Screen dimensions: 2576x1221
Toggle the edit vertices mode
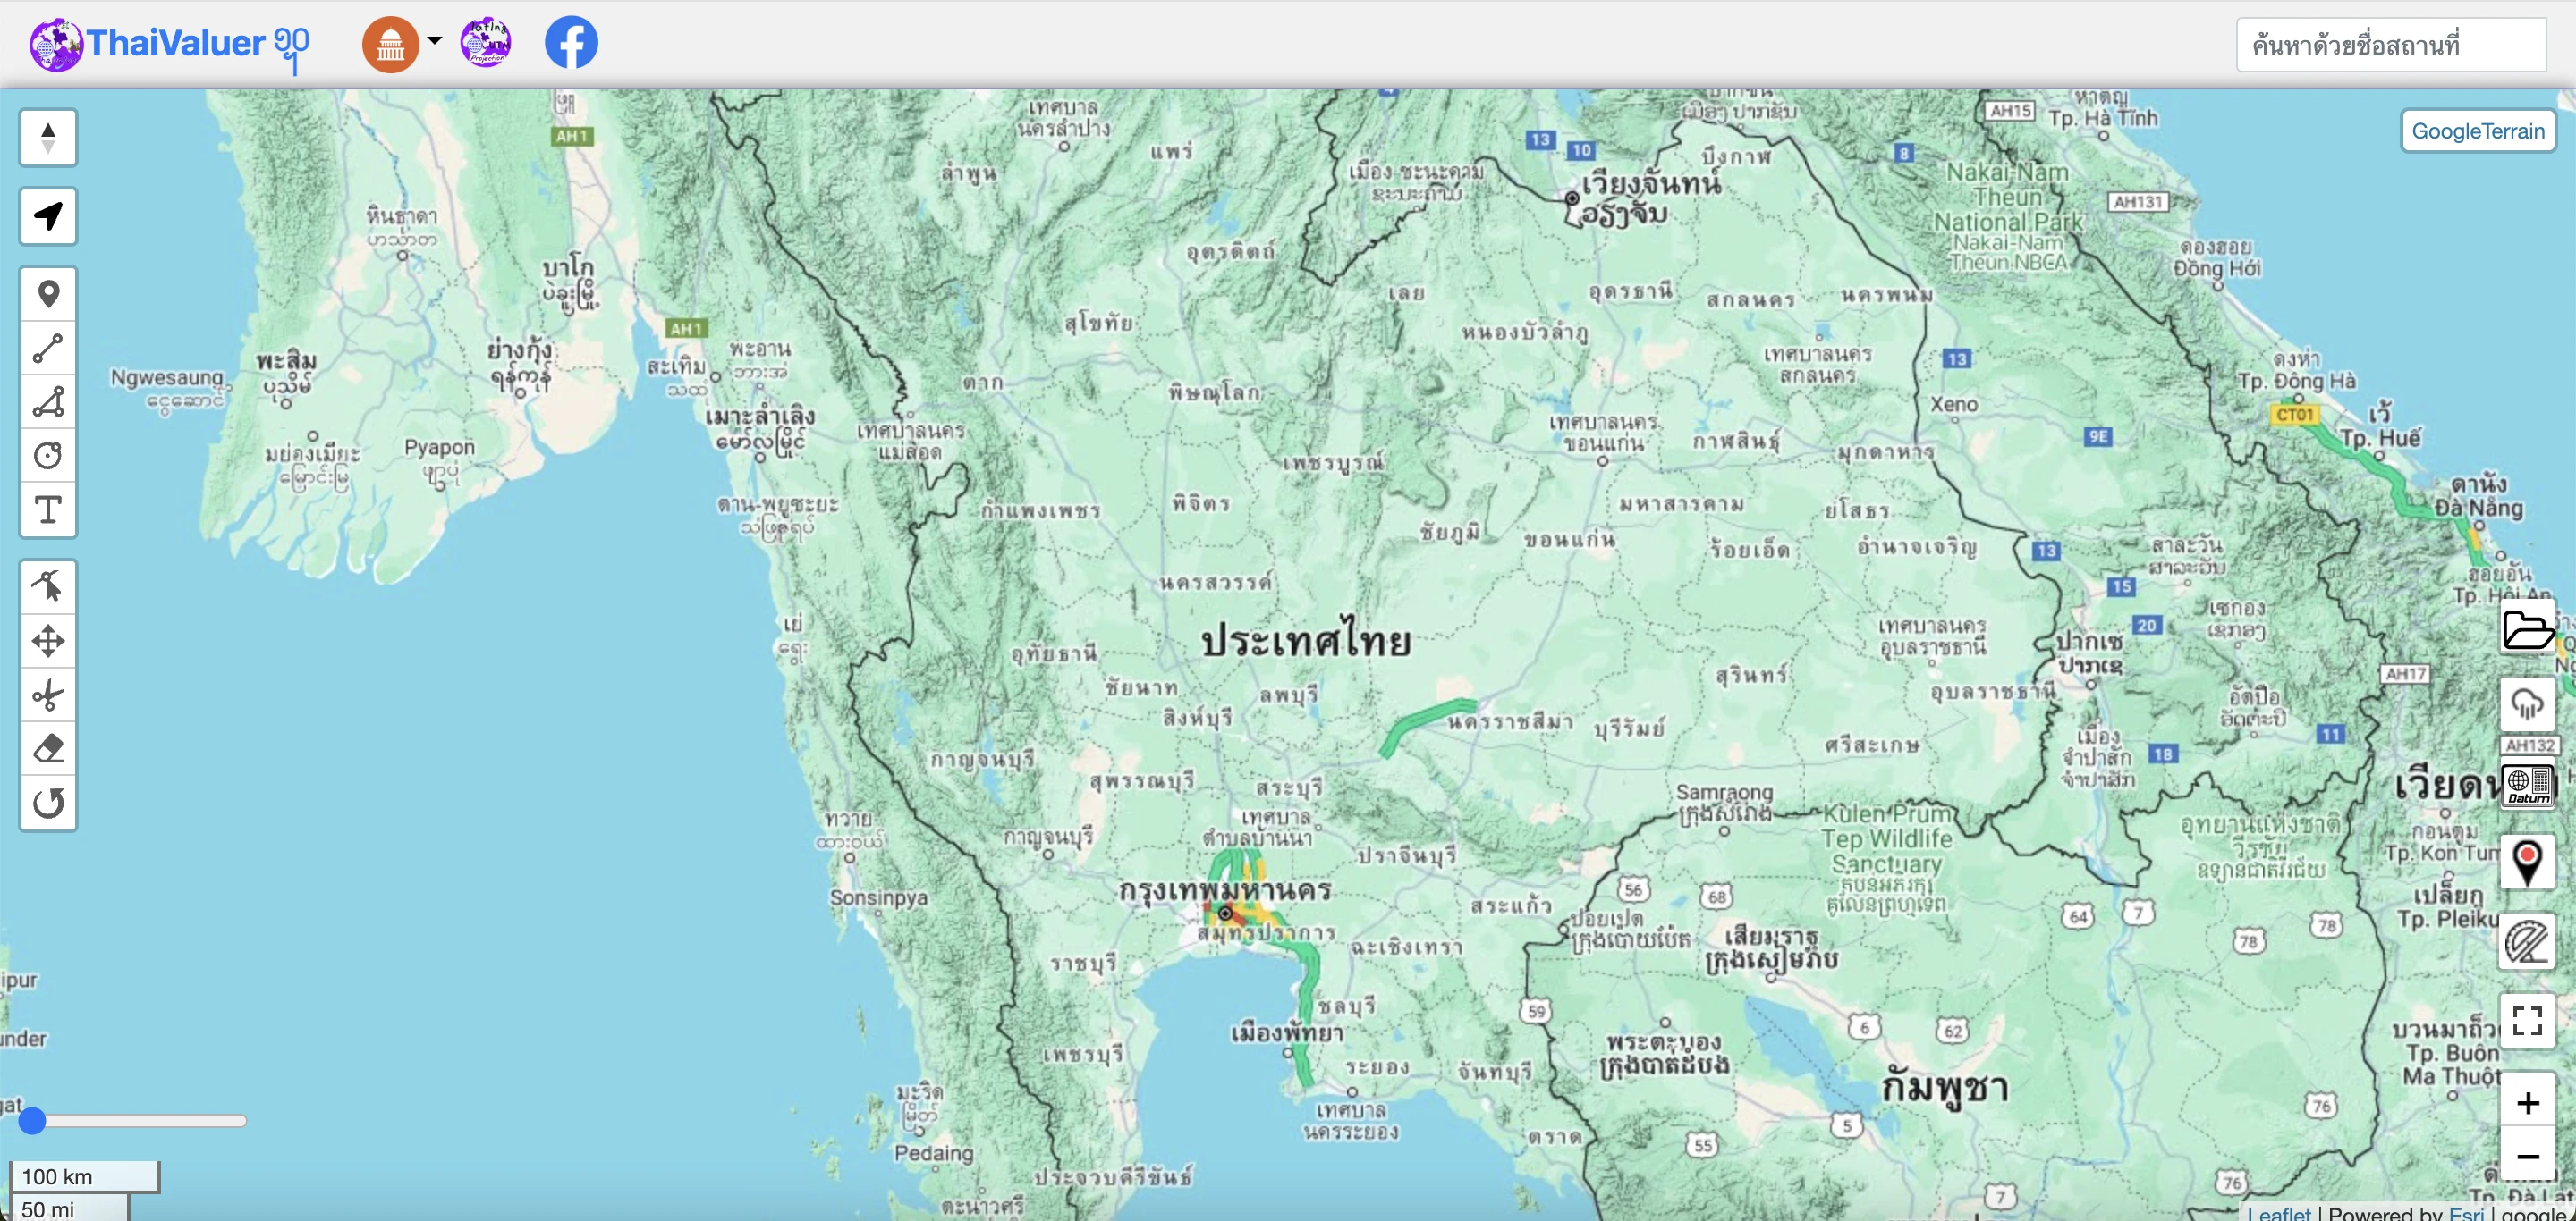(48, 585)
